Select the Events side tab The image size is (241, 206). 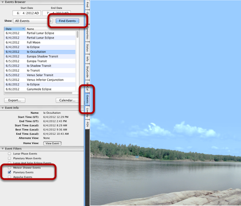point(87,99)
